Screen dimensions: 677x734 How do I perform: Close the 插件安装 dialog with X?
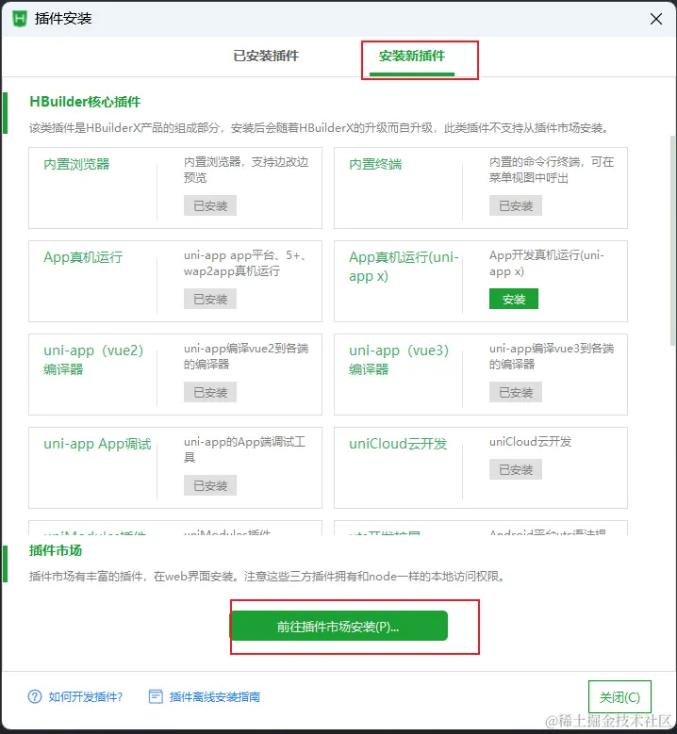pos(656,19)
